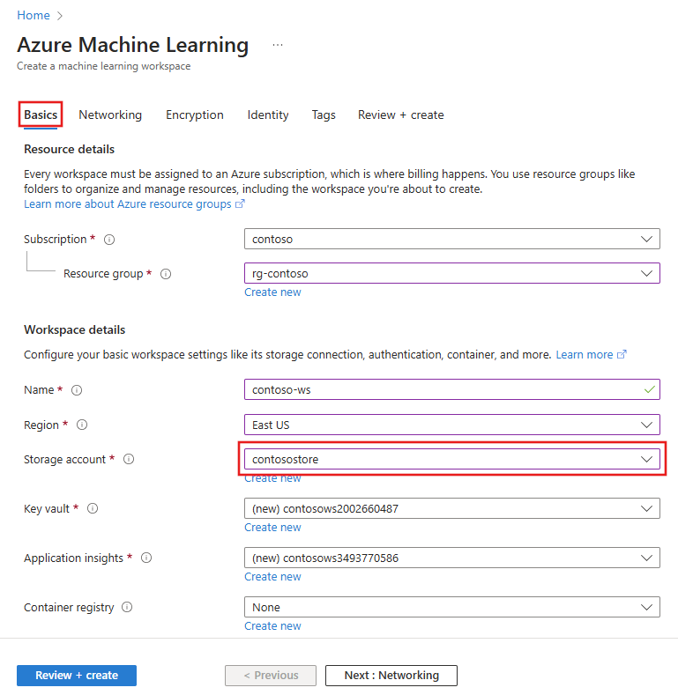Click the Key vault label
This screenshot has width=678, height=695.
47,509
